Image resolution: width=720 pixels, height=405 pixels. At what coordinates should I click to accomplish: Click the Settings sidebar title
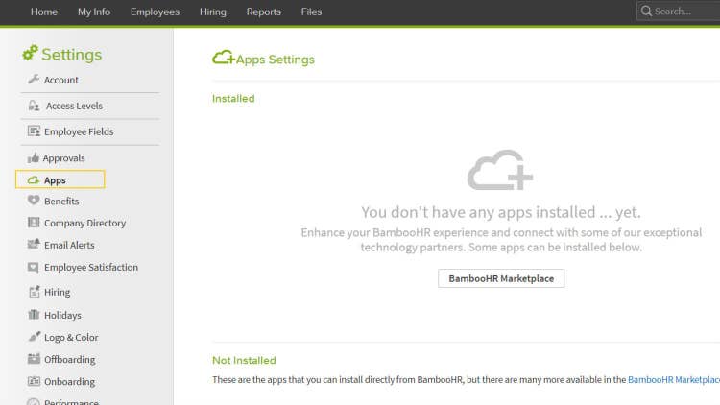tap(72, 54)
